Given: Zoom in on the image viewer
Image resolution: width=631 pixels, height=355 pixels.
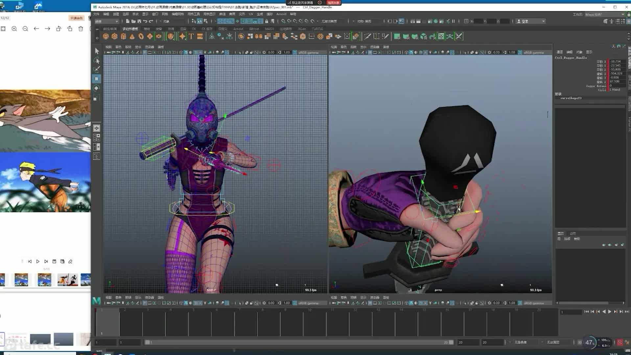Looking at the screenshot, I should point(14,29).
